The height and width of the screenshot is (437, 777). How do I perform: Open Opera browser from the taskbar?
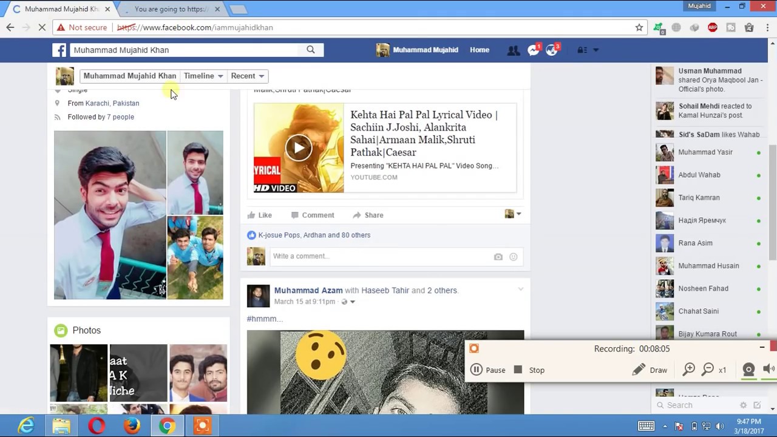[97, 426]
